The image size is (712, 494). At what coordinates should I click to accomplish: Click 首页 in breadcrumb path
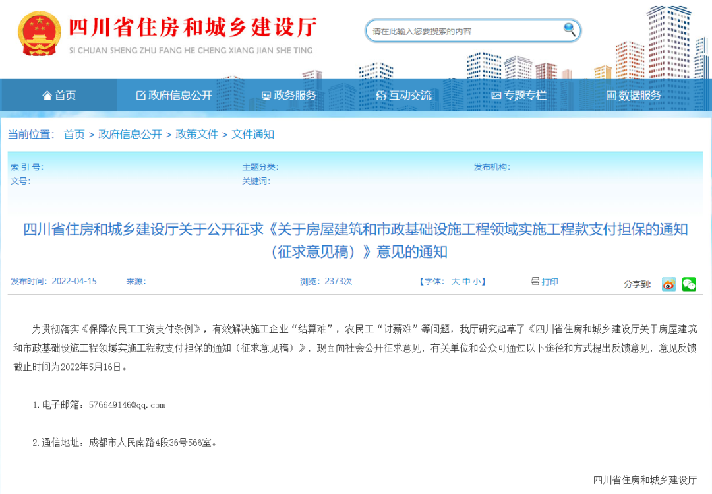click(74, 135)
